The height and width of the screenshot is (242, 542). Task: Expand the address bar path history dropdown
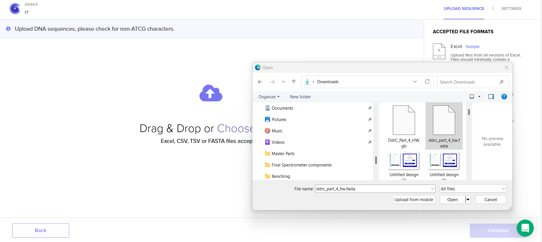click(x=415, y=82)
